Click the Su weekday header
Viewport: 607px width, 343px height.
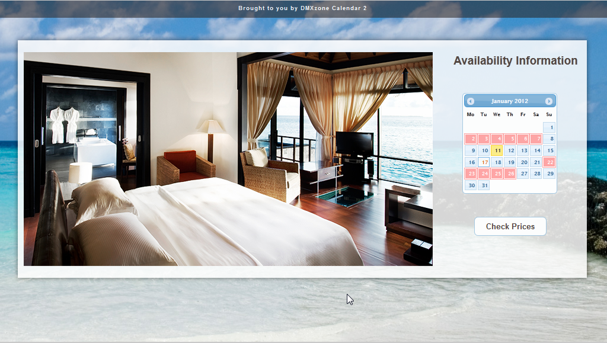(x=549, y=114)
